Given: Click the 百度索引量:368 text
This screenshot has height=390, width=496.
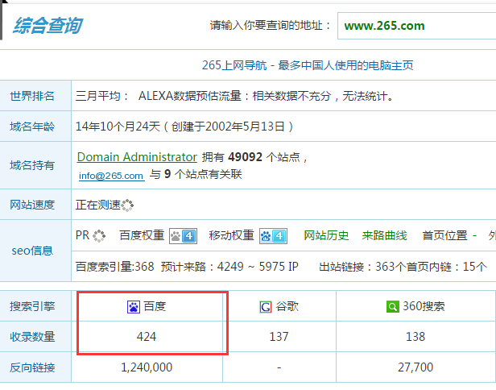Looking at the screenshot, I should pyautogui.click(x=115, y=267).
